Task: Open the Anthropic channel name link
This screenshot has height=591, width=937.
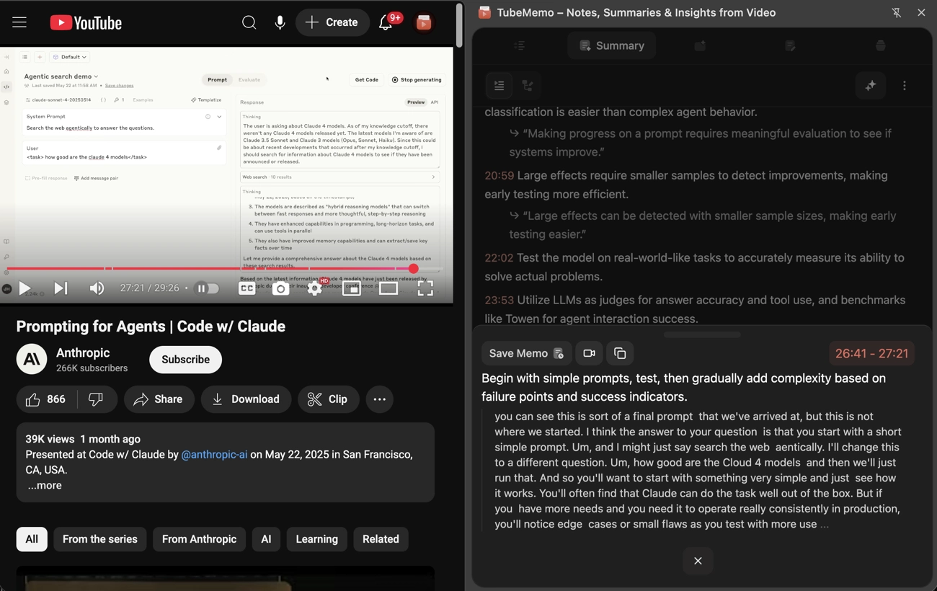Action: click(83, 352)
